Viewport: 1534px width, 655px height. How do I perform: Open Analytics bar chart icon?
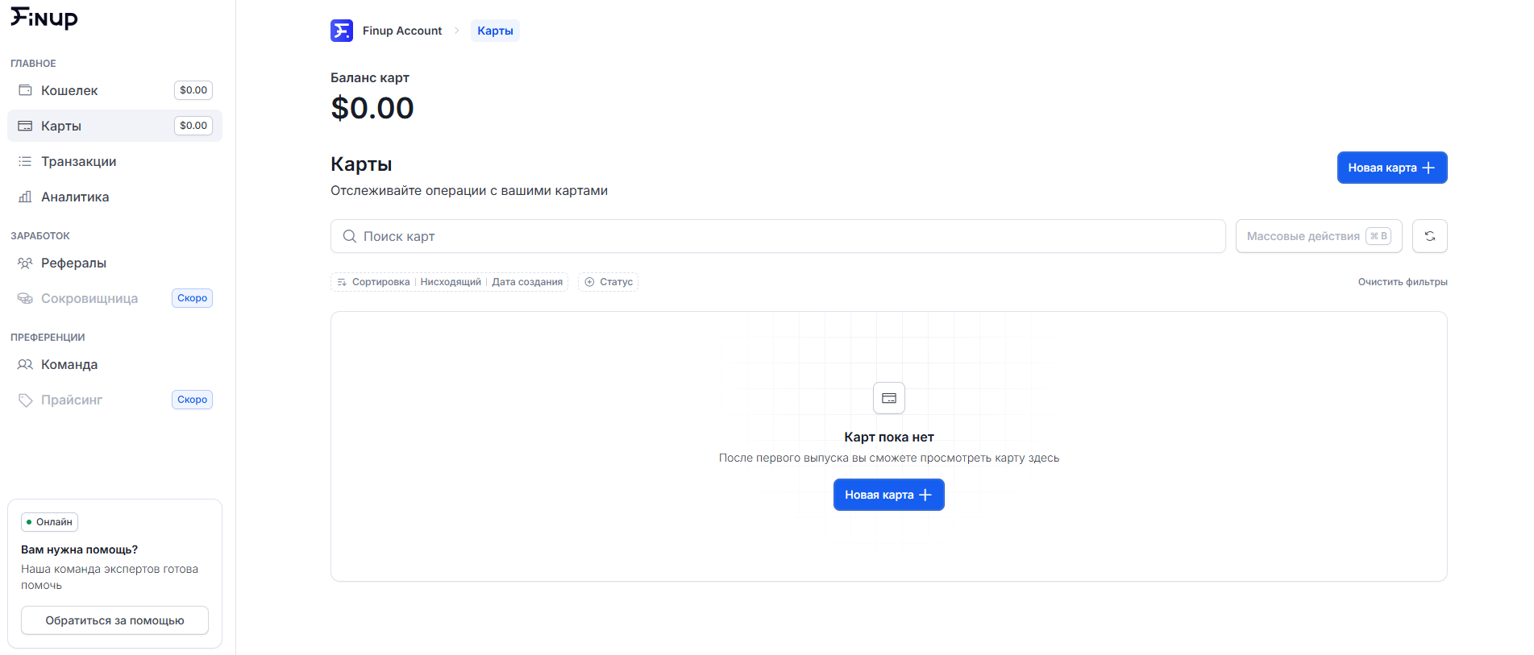pyautogui.click(x=25, y=197)
